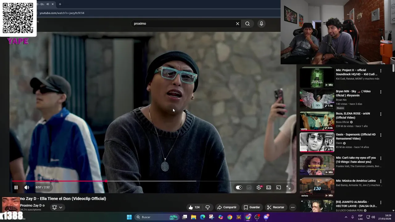Open File Explorer from taskbar
Screen dimensions: 395x222
point(193,217)
